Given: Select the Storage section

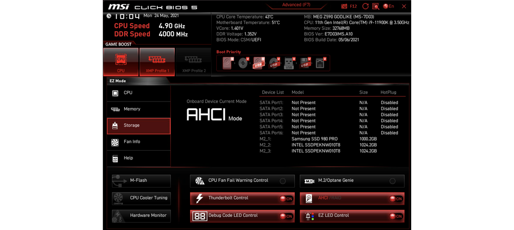Looking at the screenshot, I should pos(138,125).
